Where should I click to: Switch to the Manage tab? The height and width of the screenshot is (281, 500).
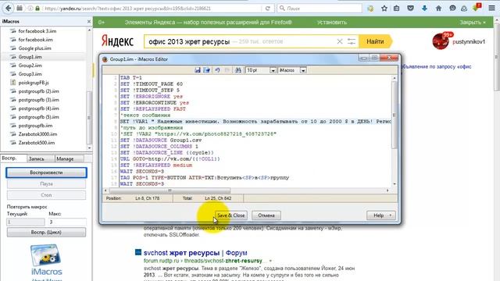(70, 158)
